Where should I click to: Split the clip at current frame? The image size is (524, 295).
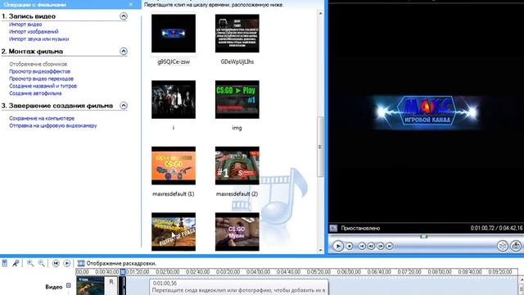point(503,246)
